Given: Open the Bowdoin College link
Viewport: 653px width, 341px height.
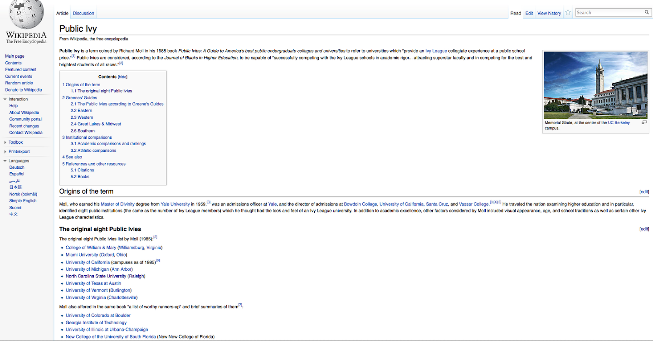Looking at the screenshot, I should click(361, 204).
